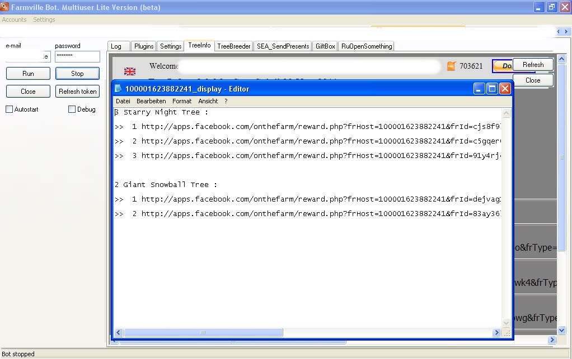Click Editor horizontal scrollbar thumb
This screenshot has width=572, height=359.
coord(203,332)
